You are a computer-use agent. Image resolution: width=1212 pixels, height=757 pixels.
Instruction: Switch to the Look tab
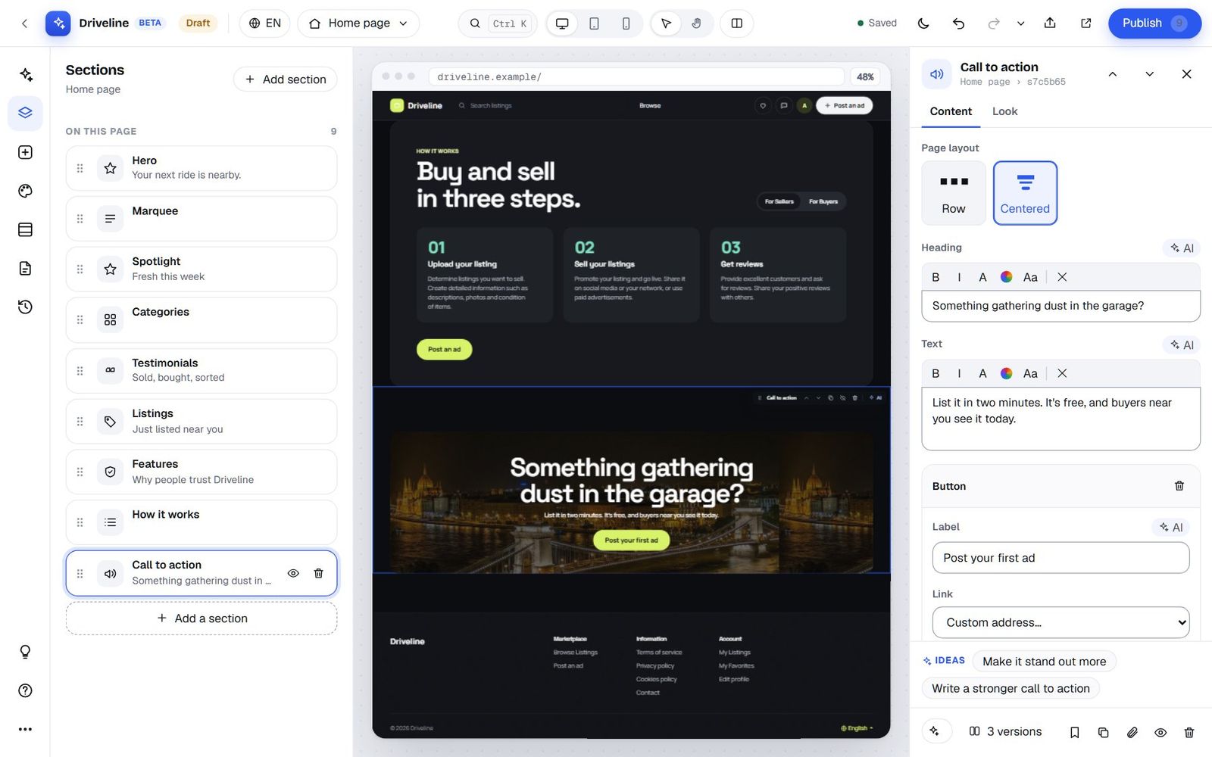click(1004, 111)
